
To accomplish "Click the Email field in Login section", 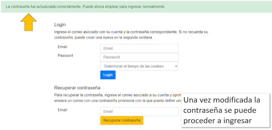I will [139, 48].
